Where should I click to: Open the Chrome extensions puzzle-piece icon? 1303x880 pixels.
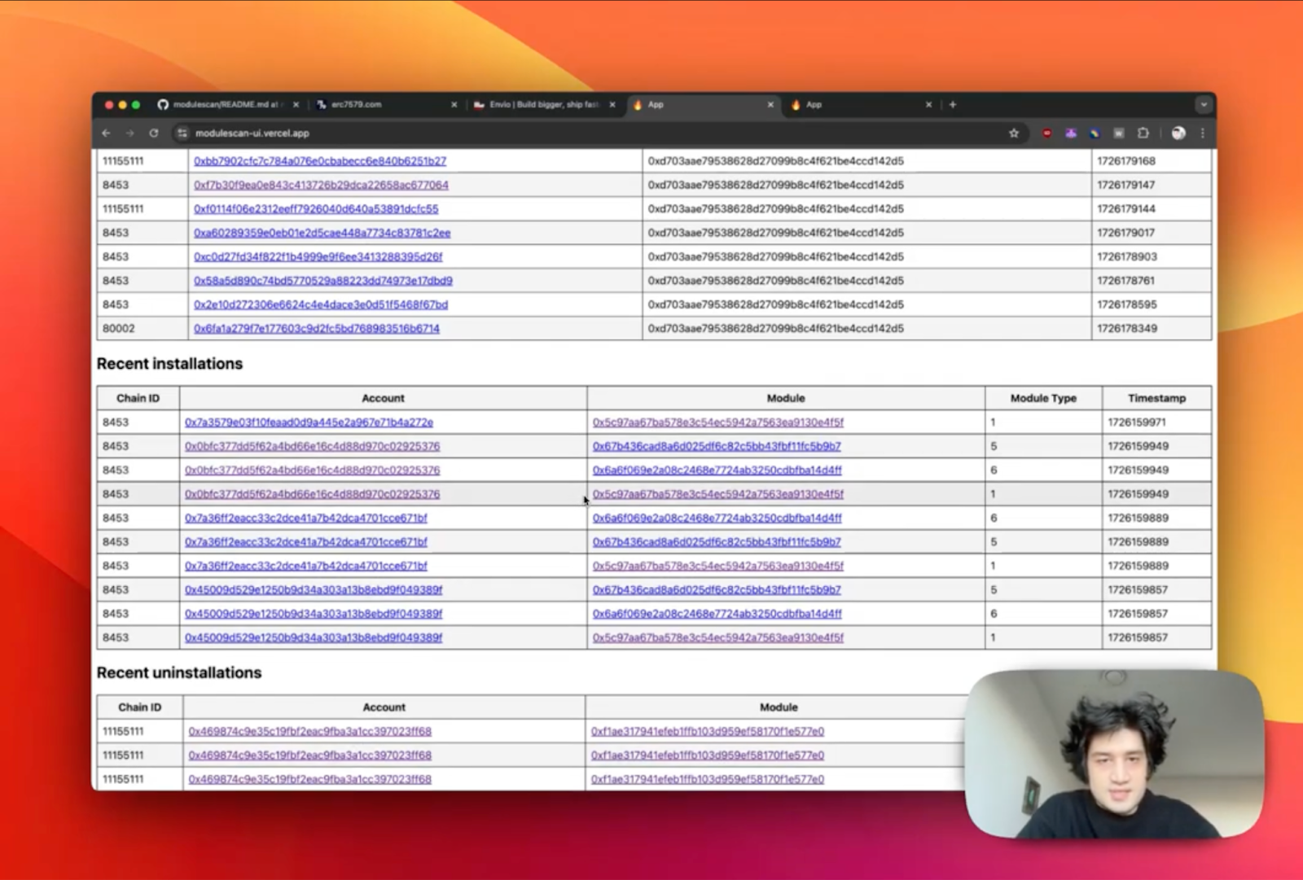click(x=1143, y=133)
